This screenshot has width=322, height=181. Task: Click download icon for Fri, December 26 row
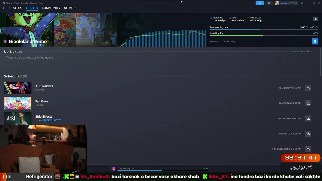click(x=308, y=149)
